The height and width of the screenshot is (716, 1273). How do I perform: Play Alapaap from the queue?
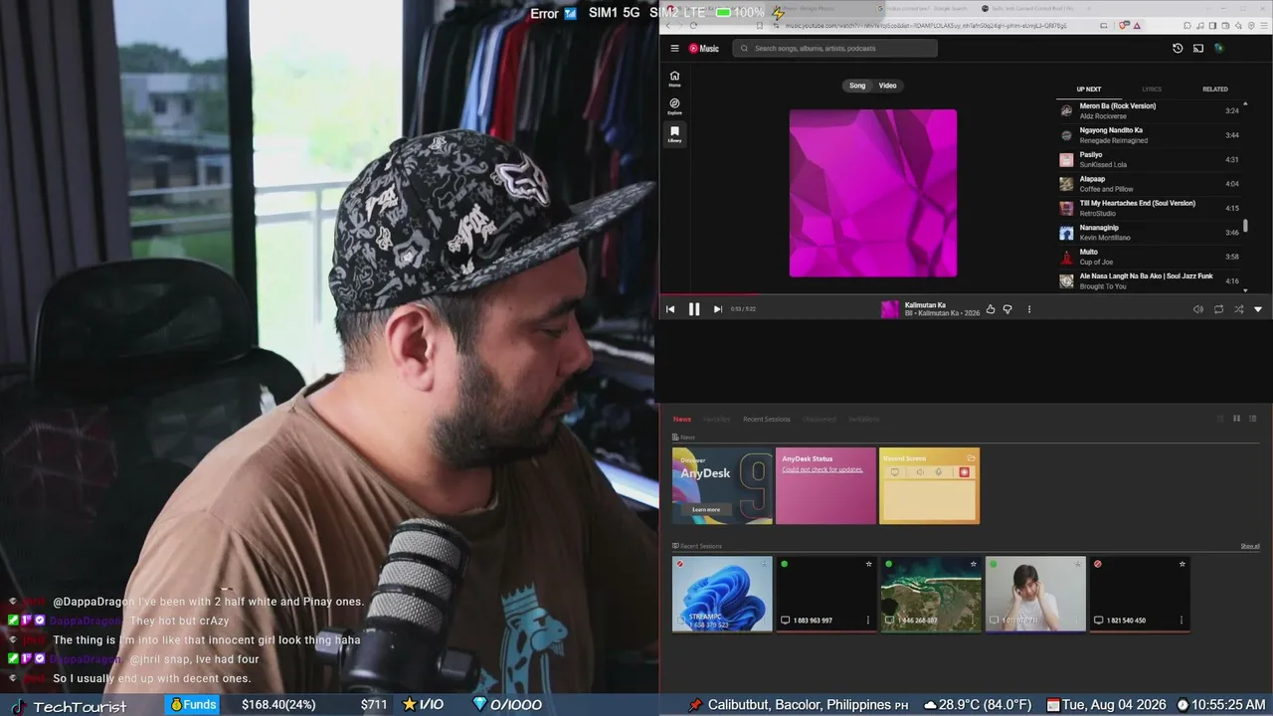pyautogui.click(x=1149, y=184)
